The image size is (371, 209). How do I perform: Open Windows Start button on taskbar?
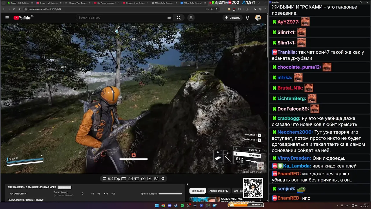[157, 206]
